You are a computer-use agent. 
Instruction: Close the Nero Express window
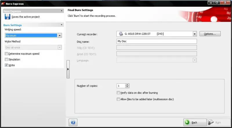225,3
